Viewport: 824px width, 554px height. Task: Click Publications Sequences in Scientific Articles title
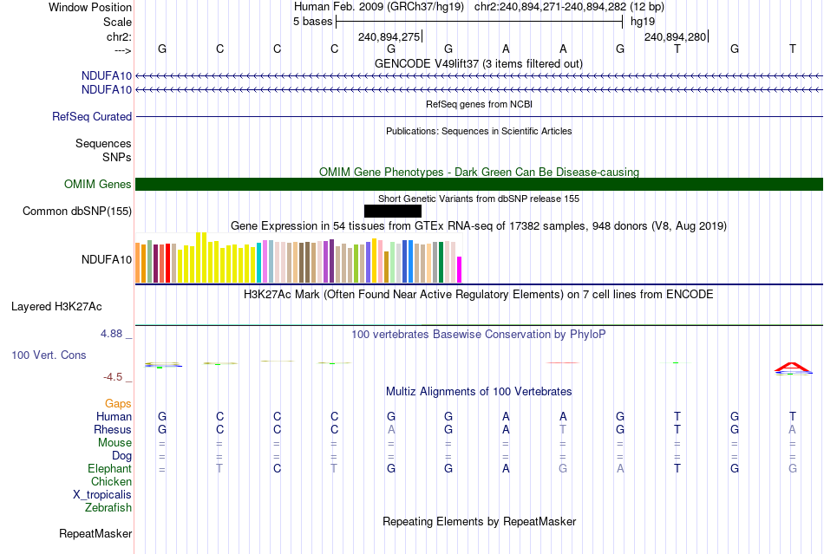tap(479, 131)
